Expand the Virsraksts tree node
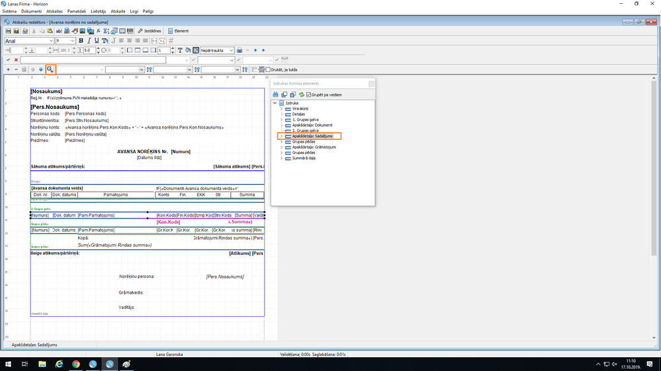This screenshot has height=371, width=661. 282,108
